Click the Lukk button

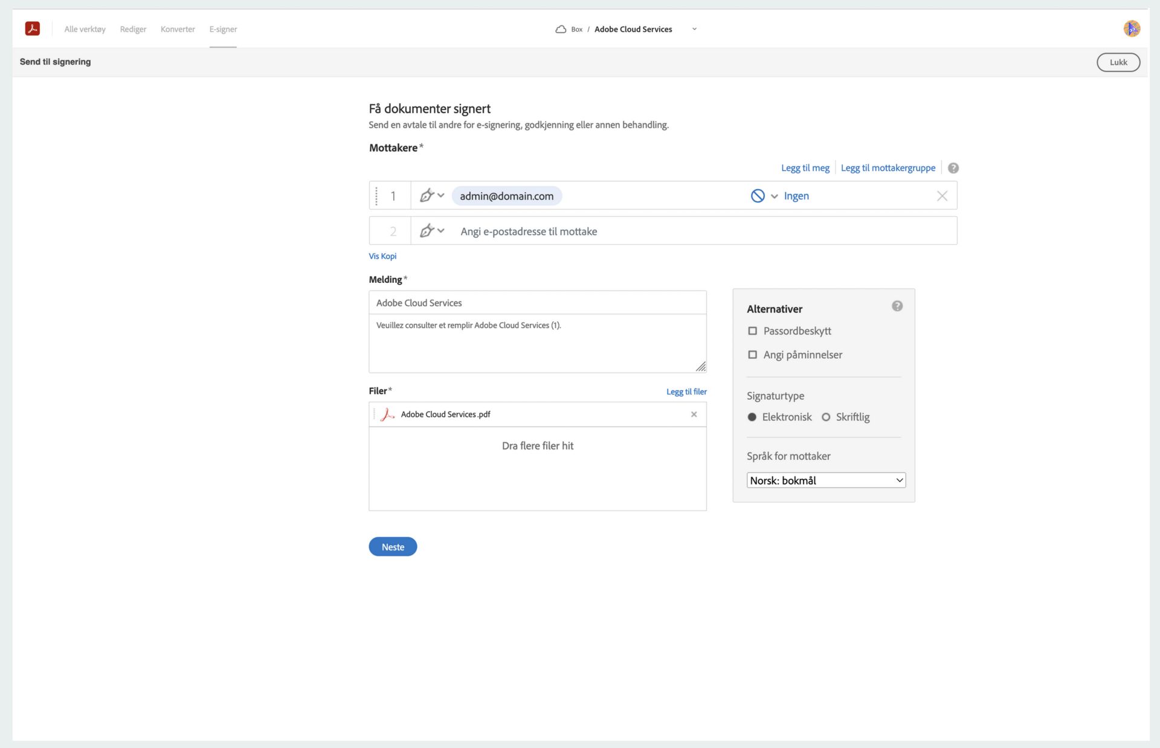(x=1118, y=62)
